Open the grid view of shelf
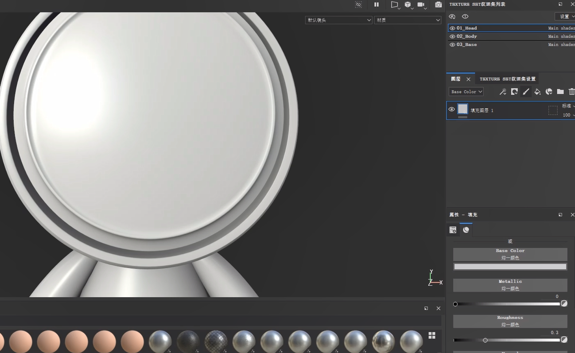The height and width of the screenshot is (353, 575). pyautogui.click(x=432, y=335)
